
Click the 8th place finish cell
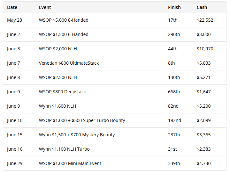(x=172, y=63)
